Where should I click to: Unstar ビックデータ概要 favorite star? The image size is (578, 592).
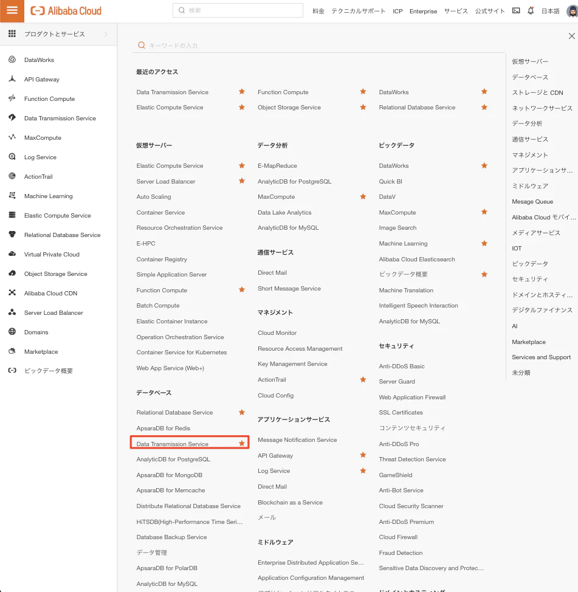click(484, 274)
